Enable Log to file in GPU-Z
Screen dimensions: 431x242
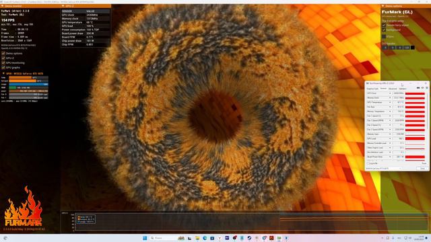[x=368, y=163]
